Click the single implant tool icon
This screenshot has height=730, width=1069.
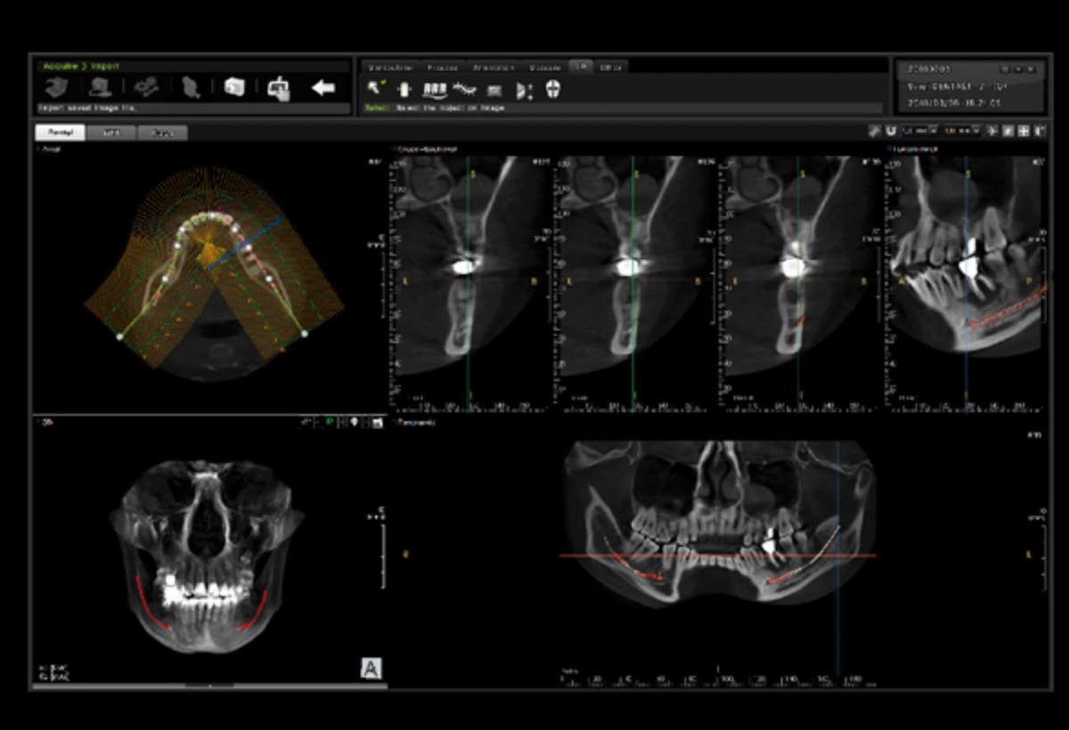[404, 89]
